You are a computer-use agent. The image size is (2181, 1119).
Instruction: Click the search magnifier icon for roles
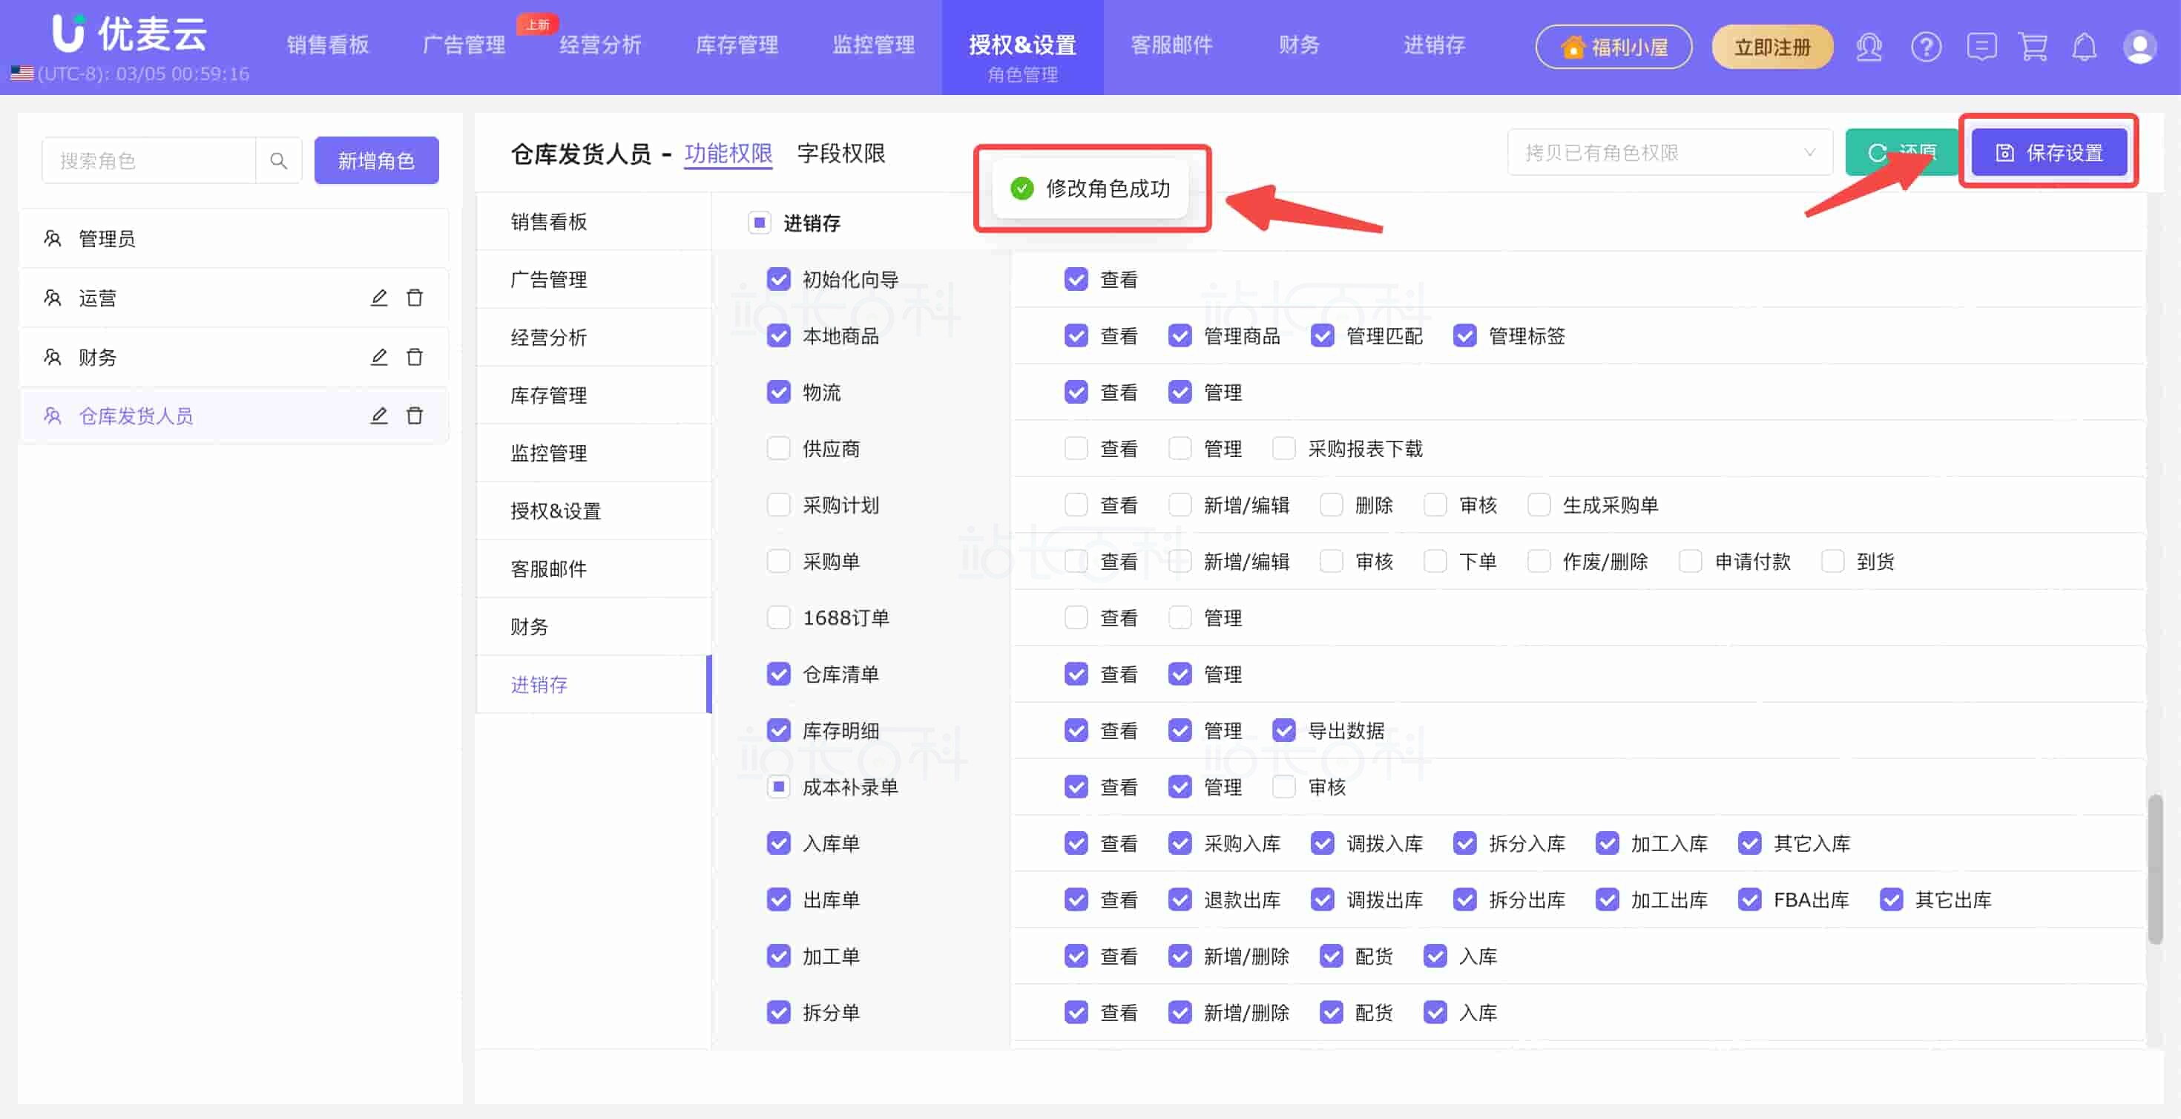click(x=278, y=160)
